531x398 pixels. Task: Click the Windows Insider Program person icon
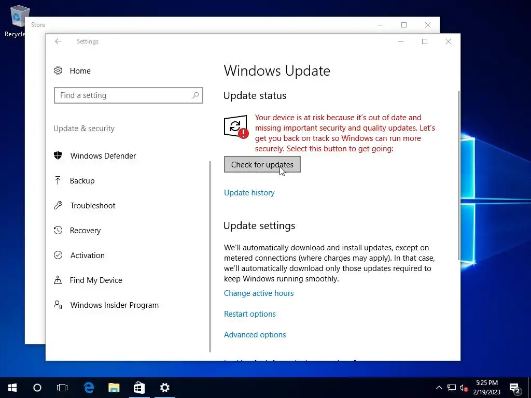pos(58,305)
